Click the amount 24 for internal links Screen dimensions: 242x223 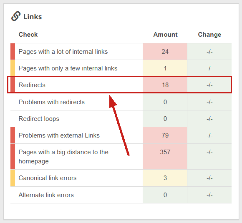[165, 52]
